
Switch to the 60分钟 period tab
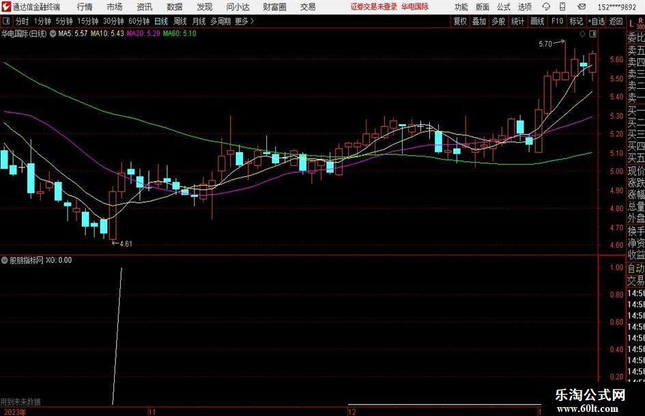(139, 21)
